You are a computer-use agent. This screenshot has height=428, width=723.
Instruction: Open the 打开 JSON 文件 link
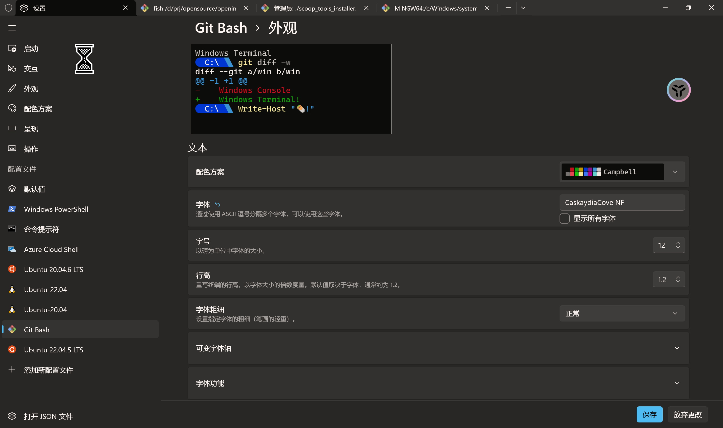[x=80, y=416]
